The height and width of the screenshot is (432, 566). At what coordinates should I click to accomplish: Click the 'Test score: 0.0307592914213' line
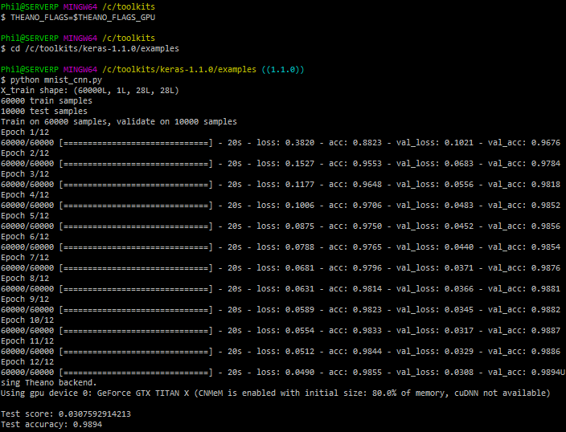click(x=66, y=414)
